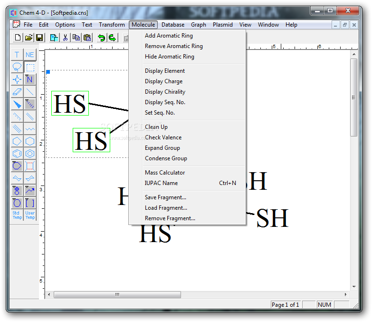The height and width of the screenshot is (322, 372).
Task: Select the Lasso selection tool
Action: (x=17, y=67)
